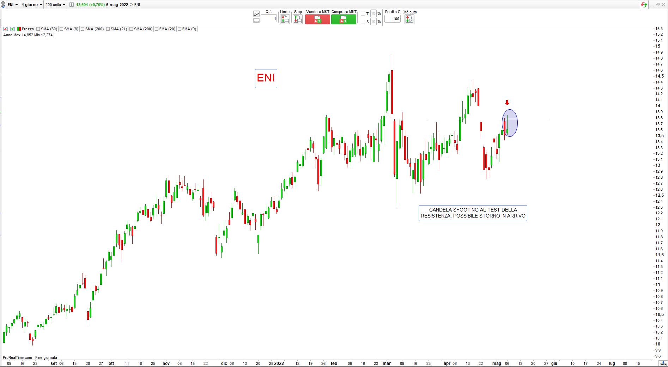Select the CANDELA SHOOTING annotation text box
Viewport: 668px width, 367px height.
[473, 213]
